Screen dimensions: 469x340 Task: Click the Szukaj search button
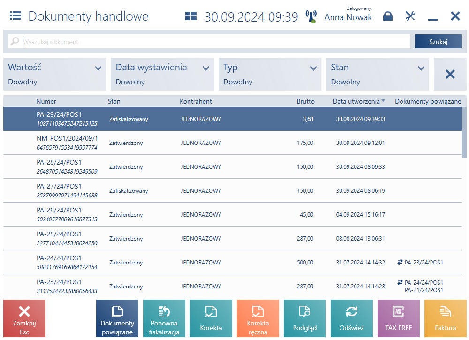438,42
